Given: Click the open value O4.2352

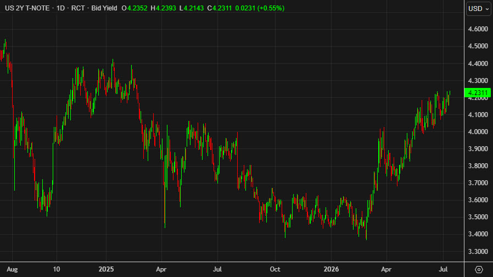Looking at the screenshot, I should [x=135, y=8].
